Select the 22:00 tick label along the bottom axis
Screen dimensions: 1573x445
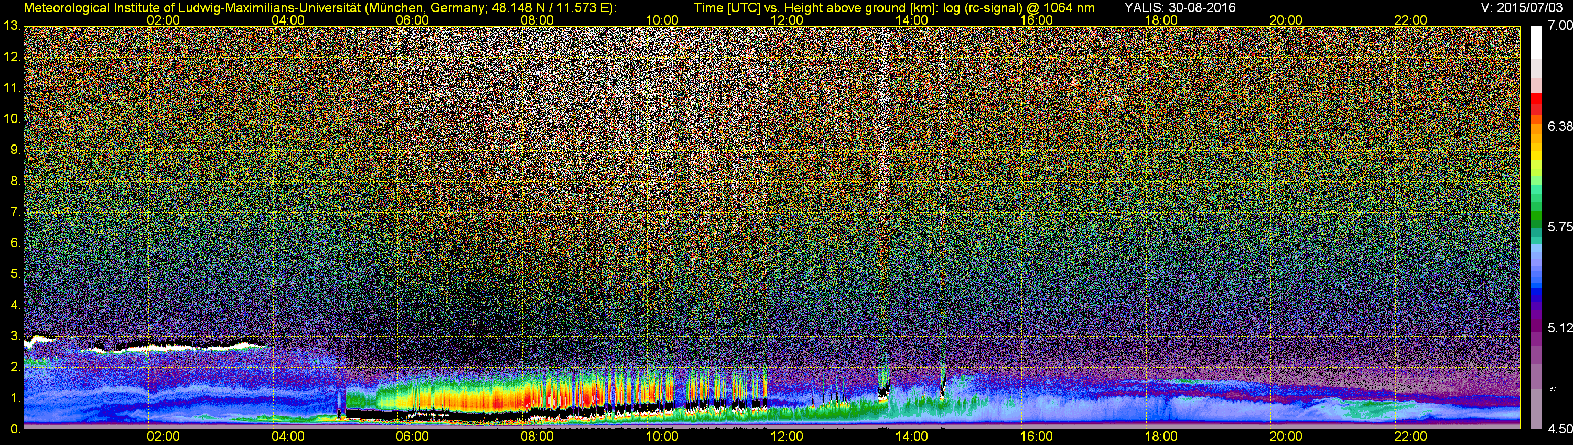pyautogui.click(x=1410, y=437)
